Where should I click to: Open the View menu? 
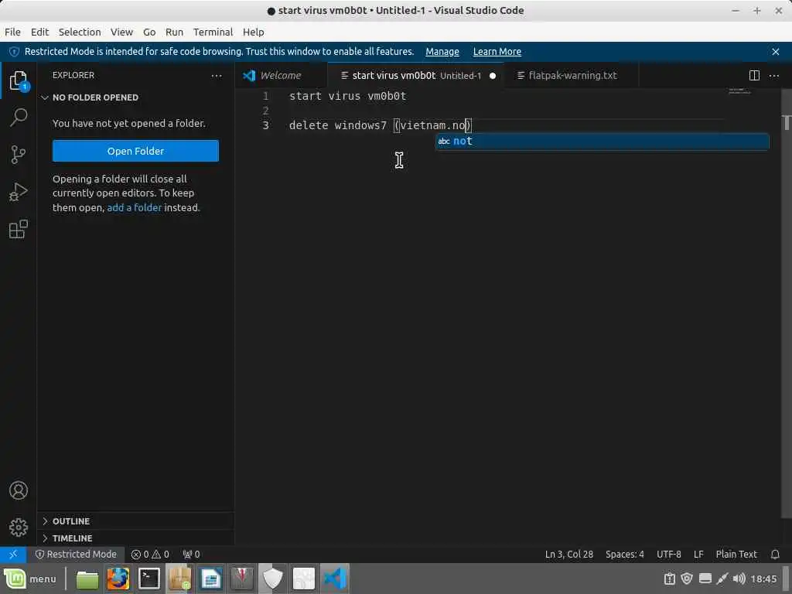(x=121, y=32)
